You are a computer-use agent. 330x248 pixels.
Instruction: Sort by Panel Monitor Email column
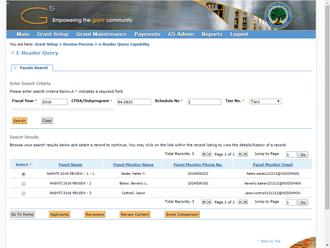tap(273, 165)
